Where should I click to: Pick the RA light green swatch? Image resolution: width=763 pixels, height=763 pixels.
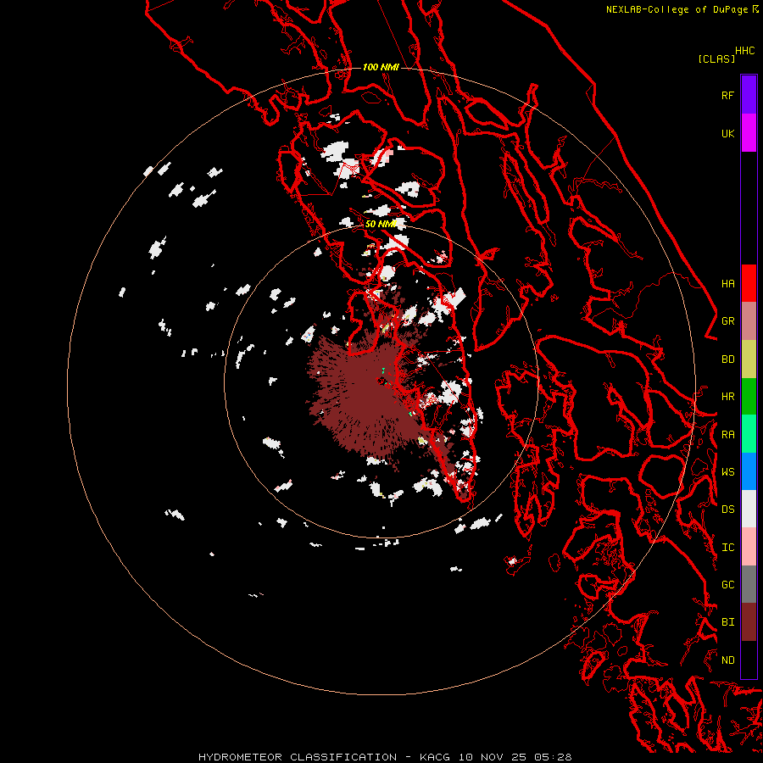749,434
